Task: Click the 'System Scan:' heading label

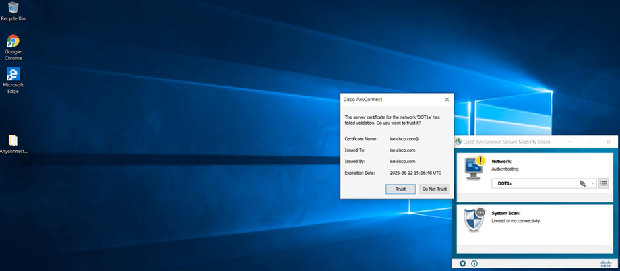Action: [506, 213]
